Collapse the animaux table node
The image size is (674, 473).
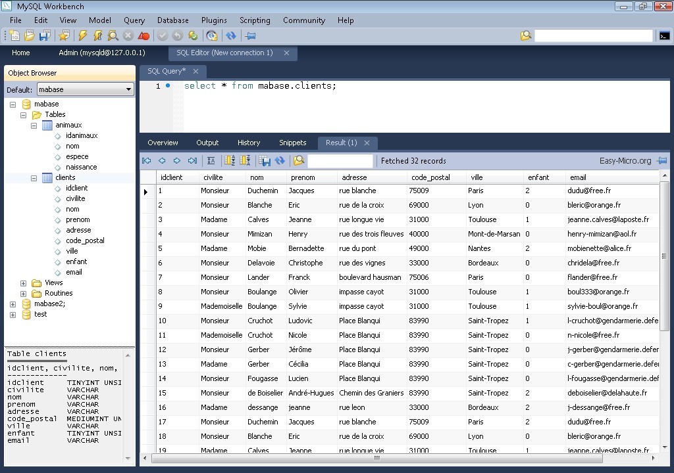pos(34,125)
